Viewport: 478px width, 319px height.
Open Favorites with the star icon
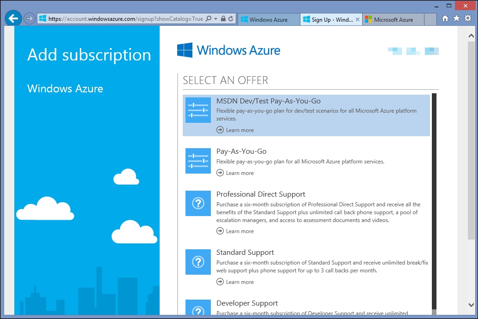click(x=457, y=19)
